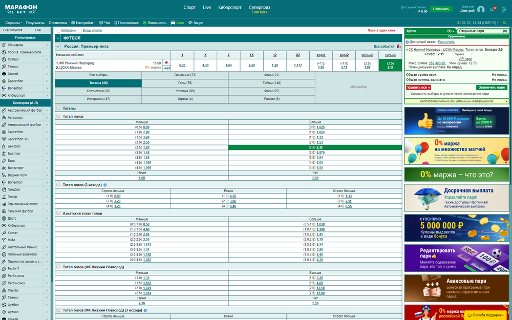Click the +628 more markets cell
Image resolution: width=512 pixels, height=320 pixels.
click(x=166, y=68)
